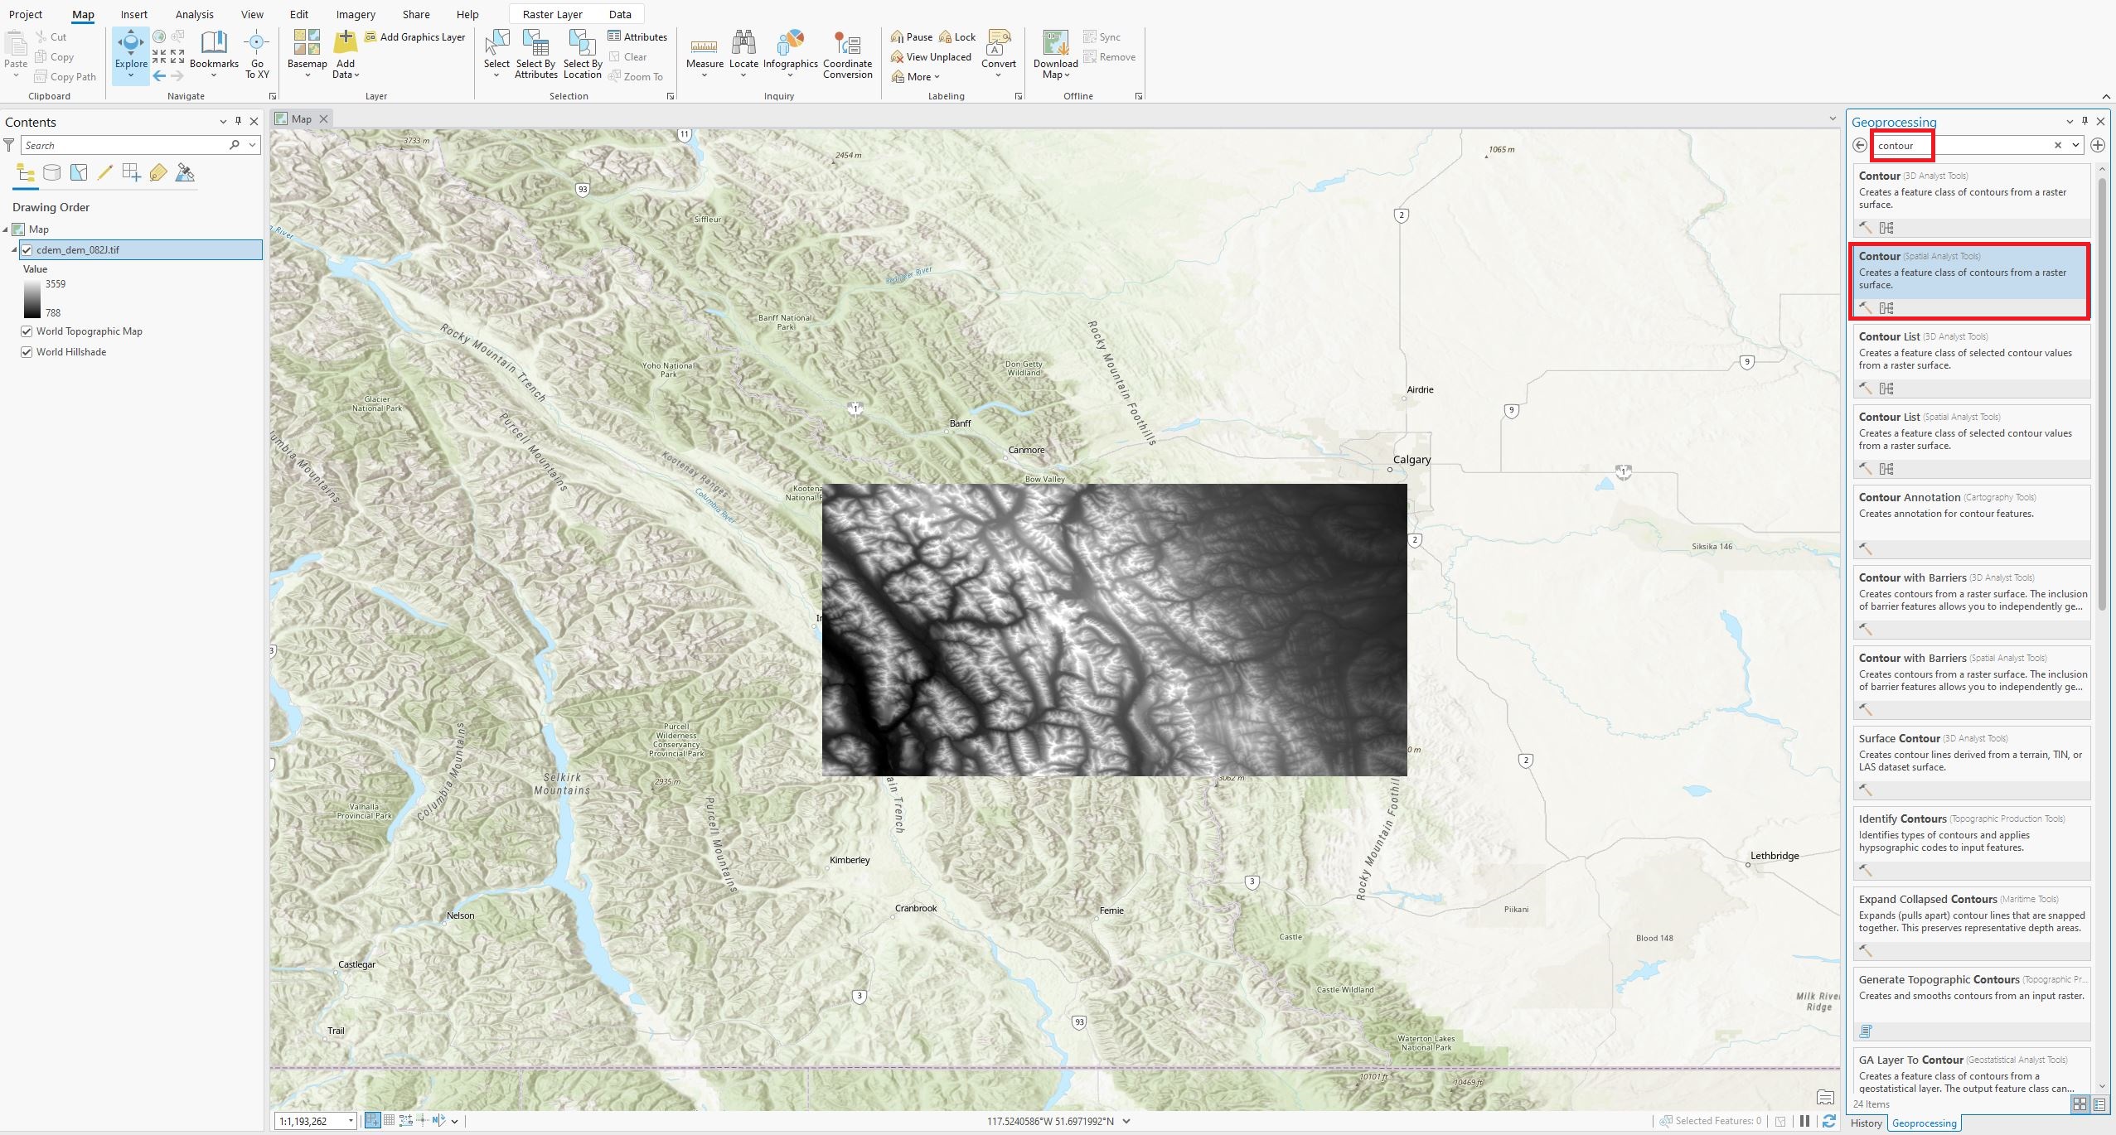
Task: Uncheck World Topographic Map layer
Action: tap(27, 331)
